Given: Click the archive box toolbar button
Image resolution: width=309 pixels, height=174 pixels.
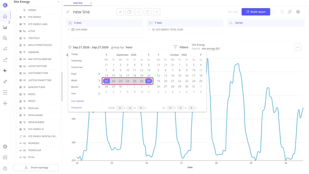Looking at the screenshot, I should click(148, 12).
